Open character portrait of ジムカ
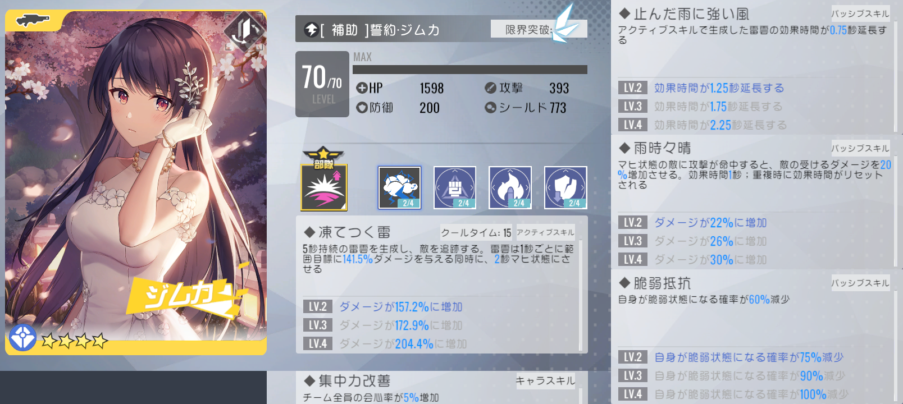The width and height of the screenshot is (903, 404). point(136,182)
